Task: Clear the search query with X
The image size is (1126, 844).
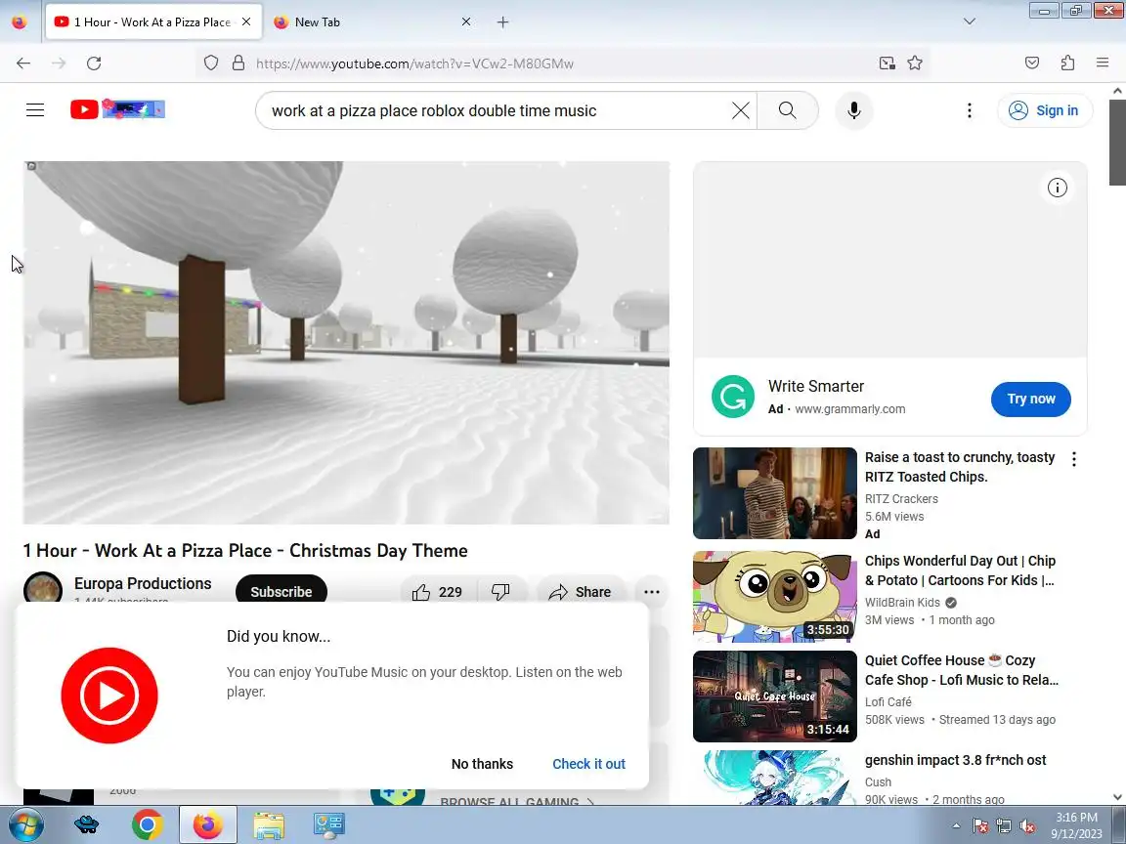Action: click(740, 110)
